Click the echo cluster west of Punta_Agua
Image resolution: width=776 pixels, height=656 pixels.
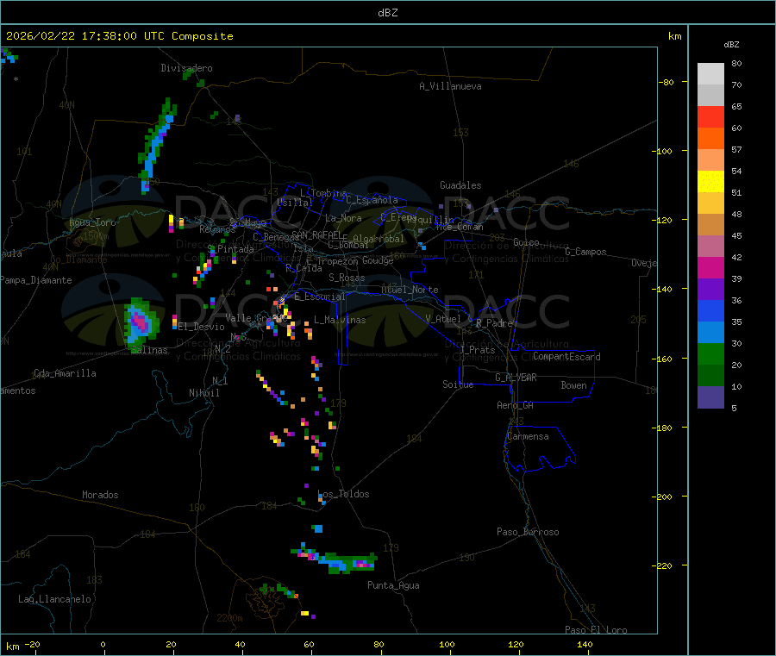pos(335,559)
